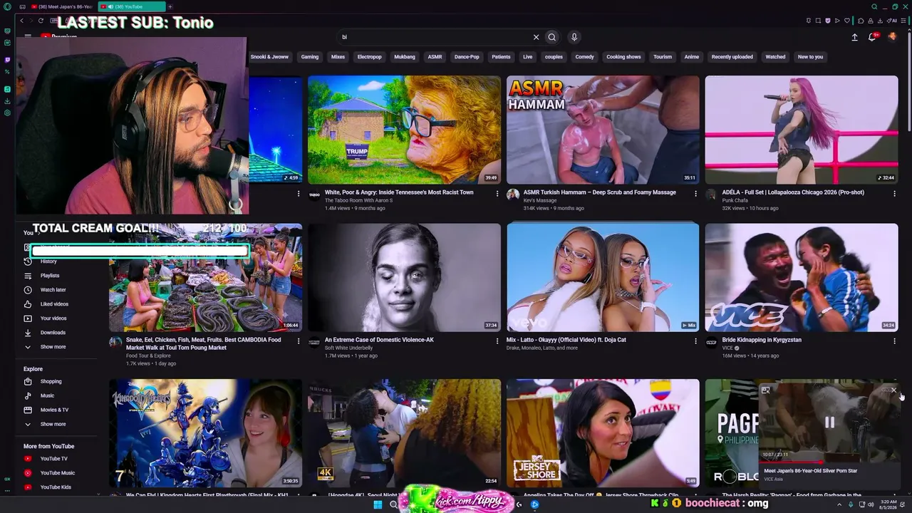912x513 pixels.
Task: Select the Anime filter chip
Action: click(x=692, y=57)
